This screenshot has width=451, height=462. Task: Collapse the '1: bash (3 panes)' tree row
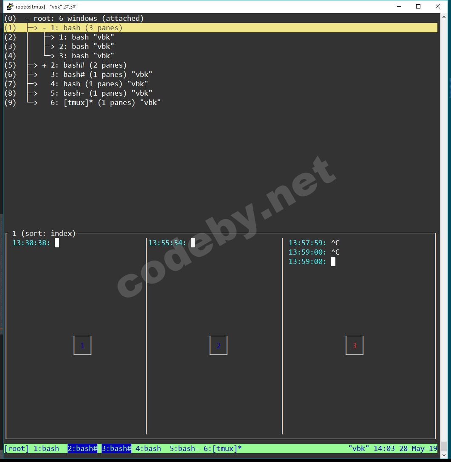coord(44,28)
